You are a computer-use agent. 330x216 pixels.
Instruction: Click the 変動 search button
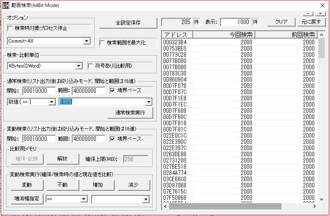click(27, 185)
